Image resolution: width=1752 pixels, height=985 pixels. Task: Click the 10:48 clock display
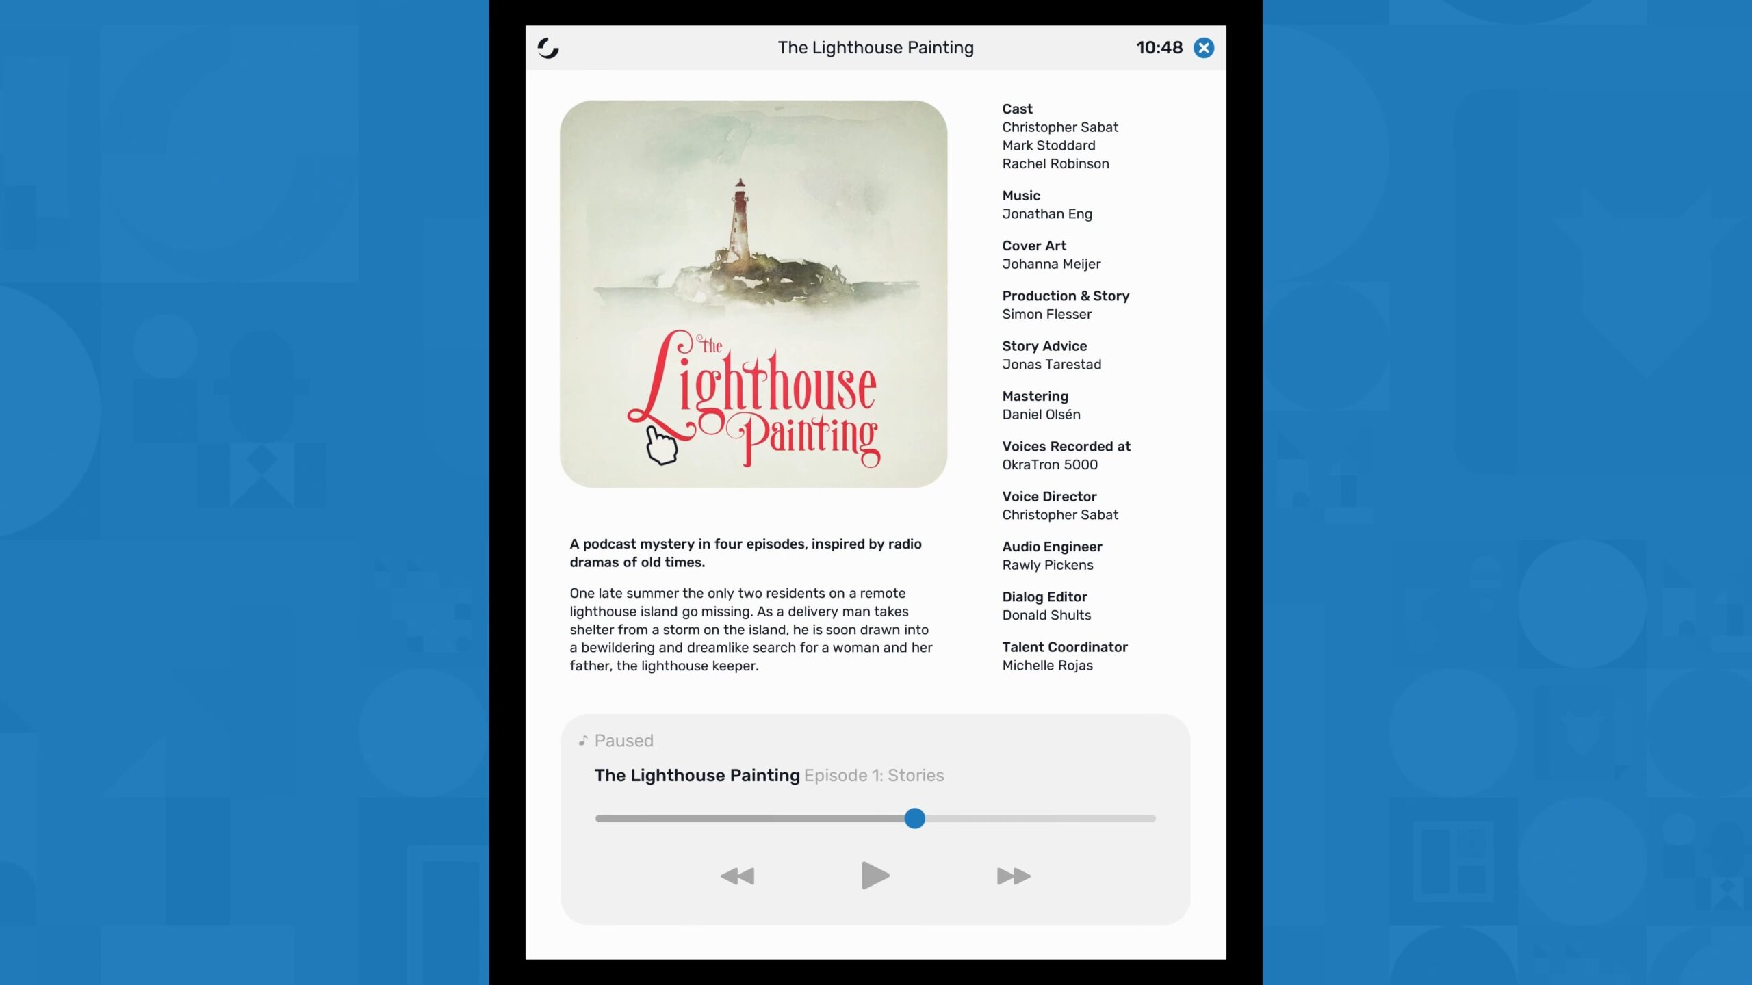pyautogui.click(x=1159, y=48)
